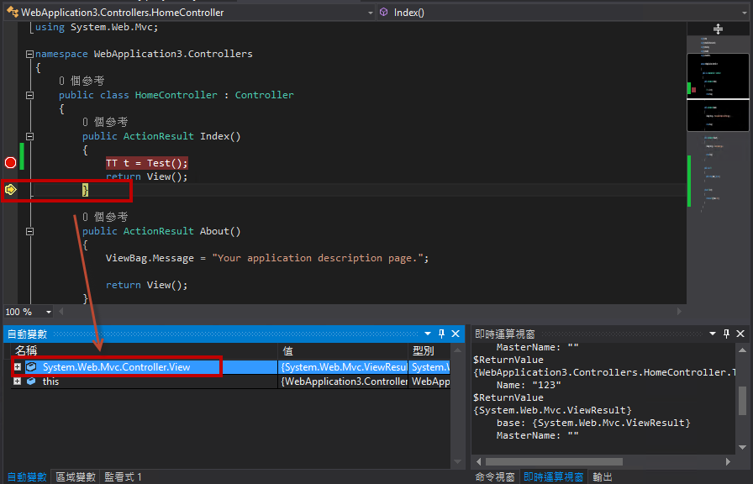Image resolution: width=753 pixels, height=484 pixels.
Task: Click 'return View();' inside About()
Action: point(147,285)
